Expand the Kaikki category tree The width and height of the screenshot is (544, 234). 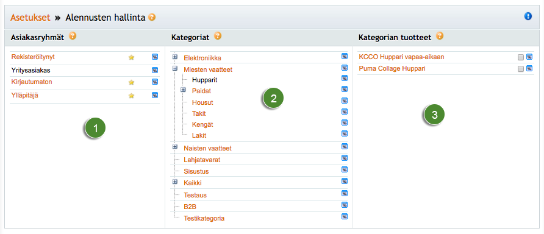coord(175,182)
